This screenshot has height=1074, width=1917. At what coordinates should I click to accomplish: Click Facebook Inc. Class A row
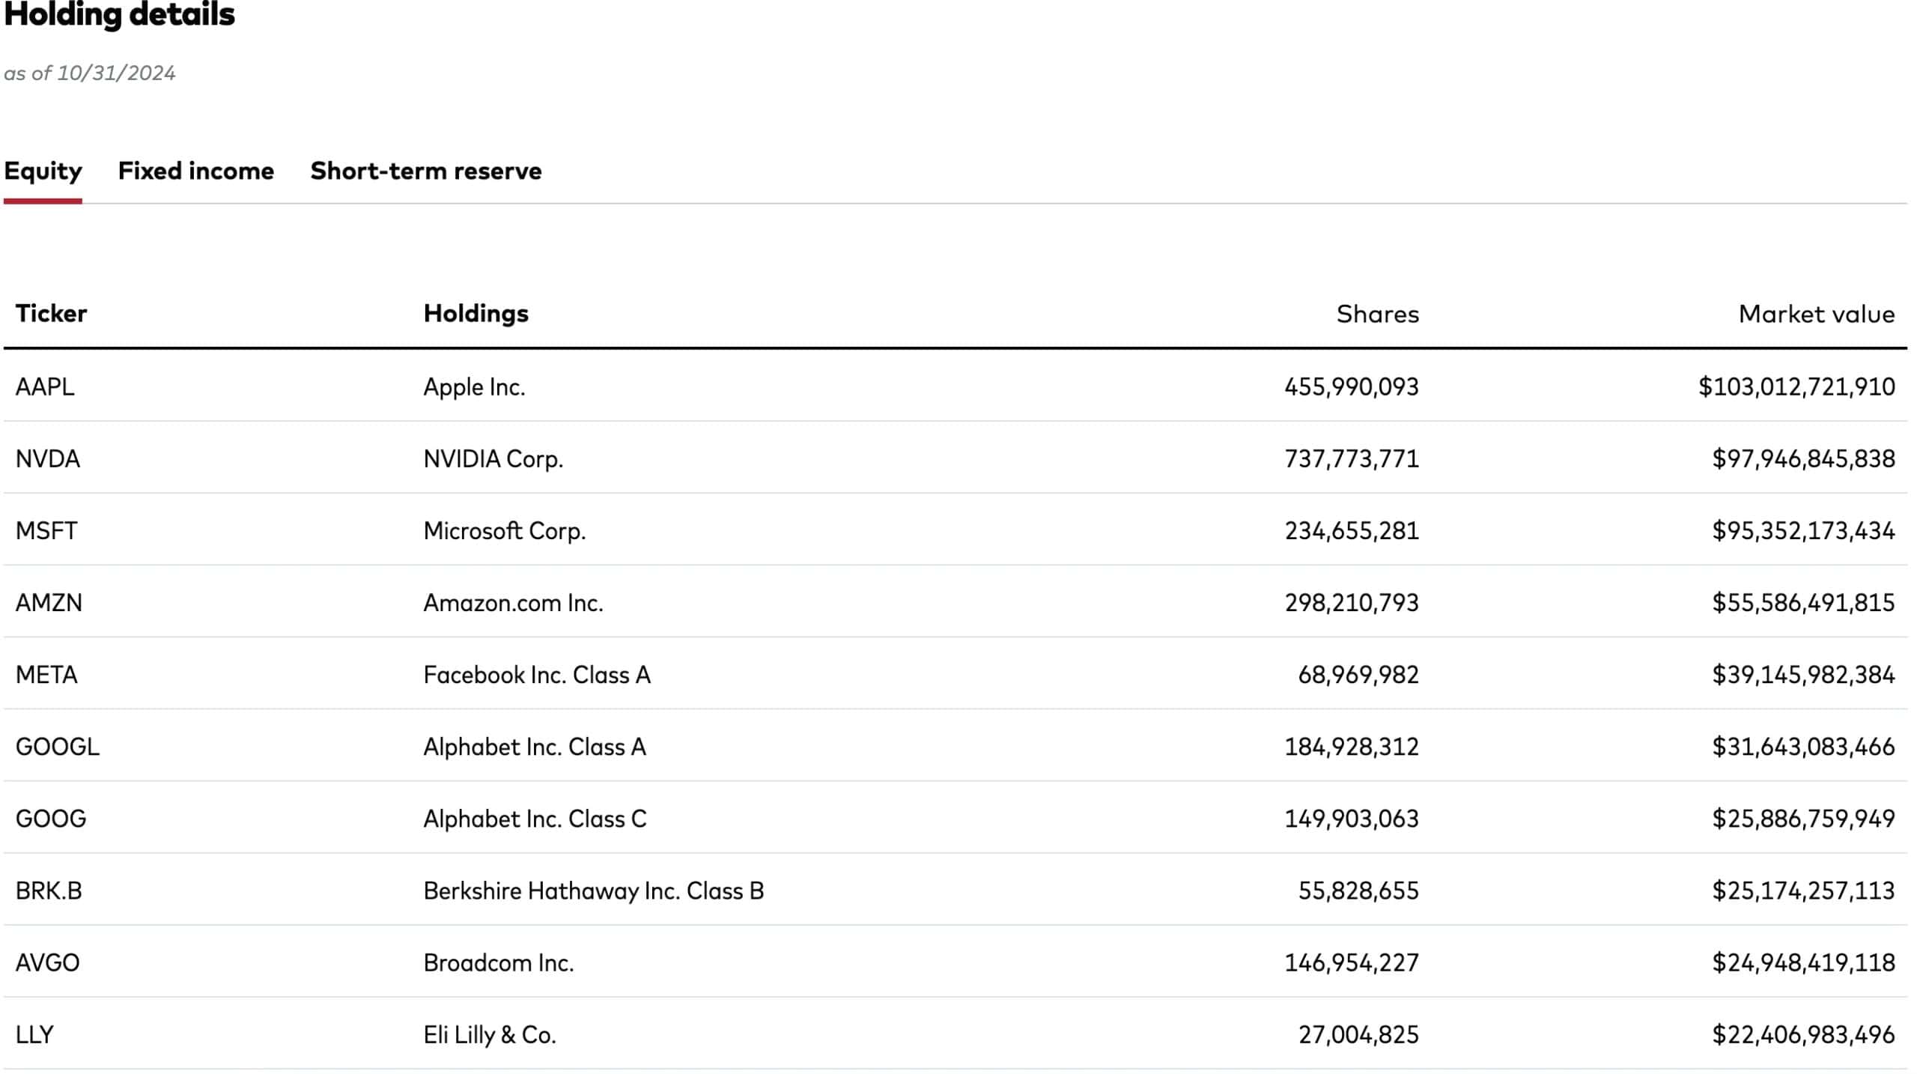coord(536,674)
